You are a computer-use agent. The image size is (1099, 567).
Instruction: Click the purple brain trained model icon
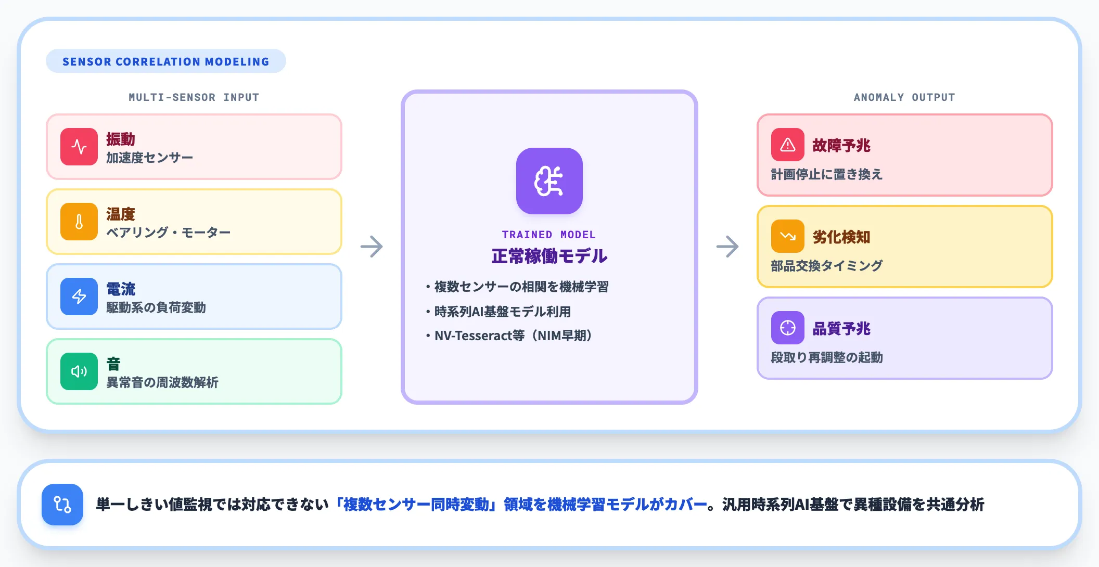549,181
